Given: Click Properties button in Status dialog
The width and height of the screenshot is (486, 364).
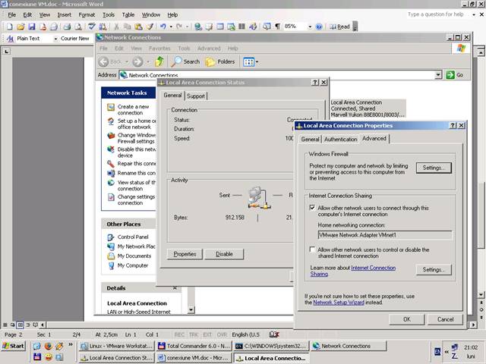Looking at the screenshot, I should coord(185,254).
